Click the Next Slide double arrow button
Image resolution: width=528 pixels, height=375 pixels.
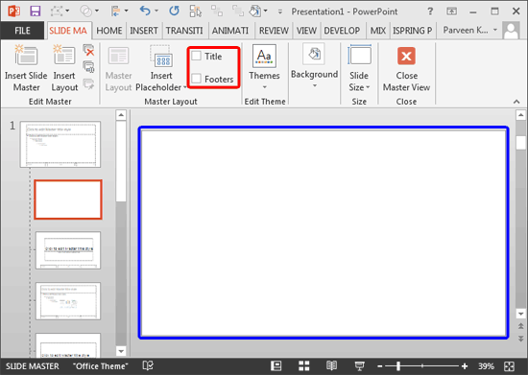(x=520, y=339)
